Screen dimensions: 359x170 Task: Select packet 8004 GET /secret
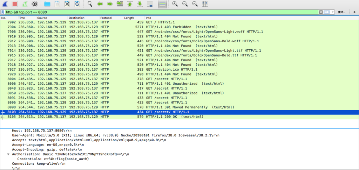[x=179, y=79]
